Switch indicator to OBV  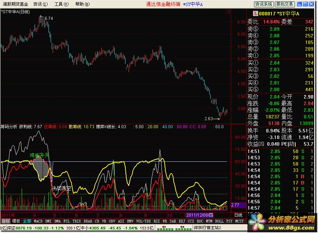112,221
